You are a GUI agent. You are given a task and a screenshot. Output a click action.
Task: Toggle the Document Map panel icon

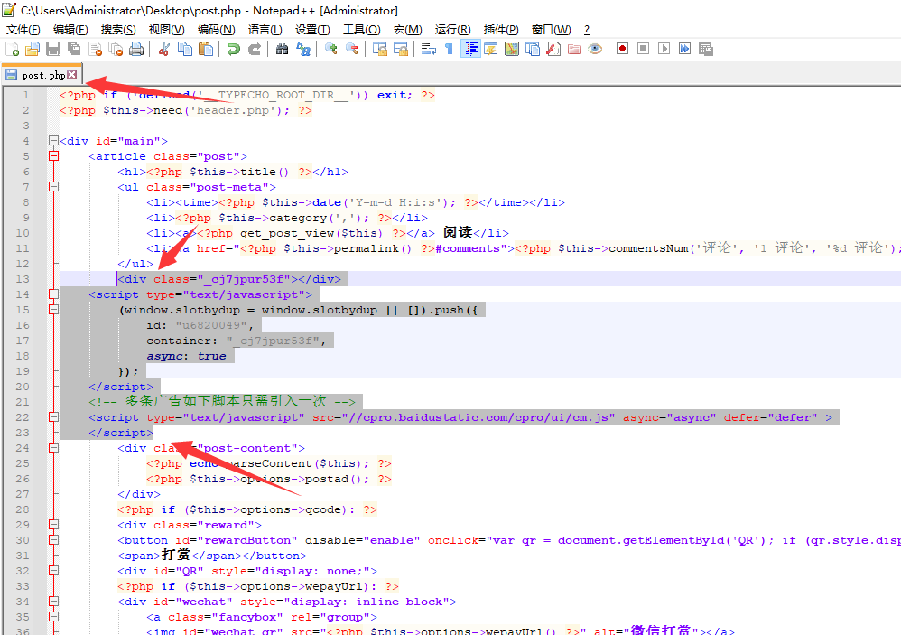click(512, 49)
